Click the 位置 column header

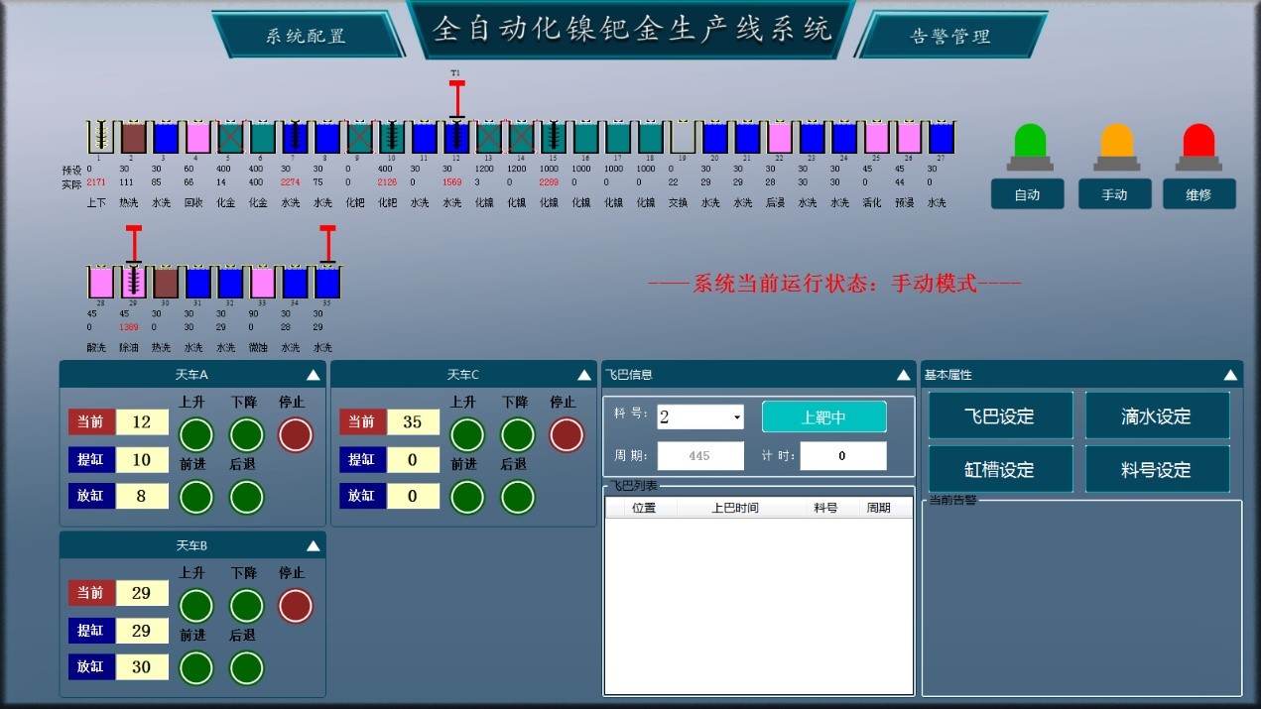pos(644,508)
